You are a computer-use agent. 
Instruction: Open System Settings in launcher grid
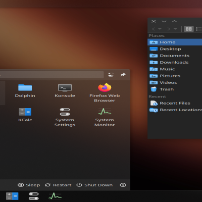[x=65, y=118]
